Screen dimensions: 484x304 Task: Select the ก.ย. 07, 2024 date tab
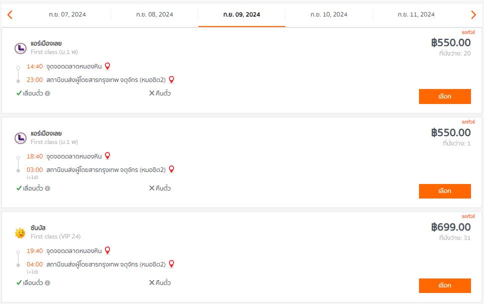(67, 14)
